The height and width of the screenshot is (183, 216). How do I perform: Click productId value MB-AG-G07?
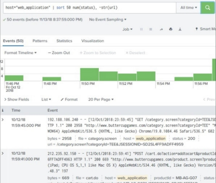point(186,178)
